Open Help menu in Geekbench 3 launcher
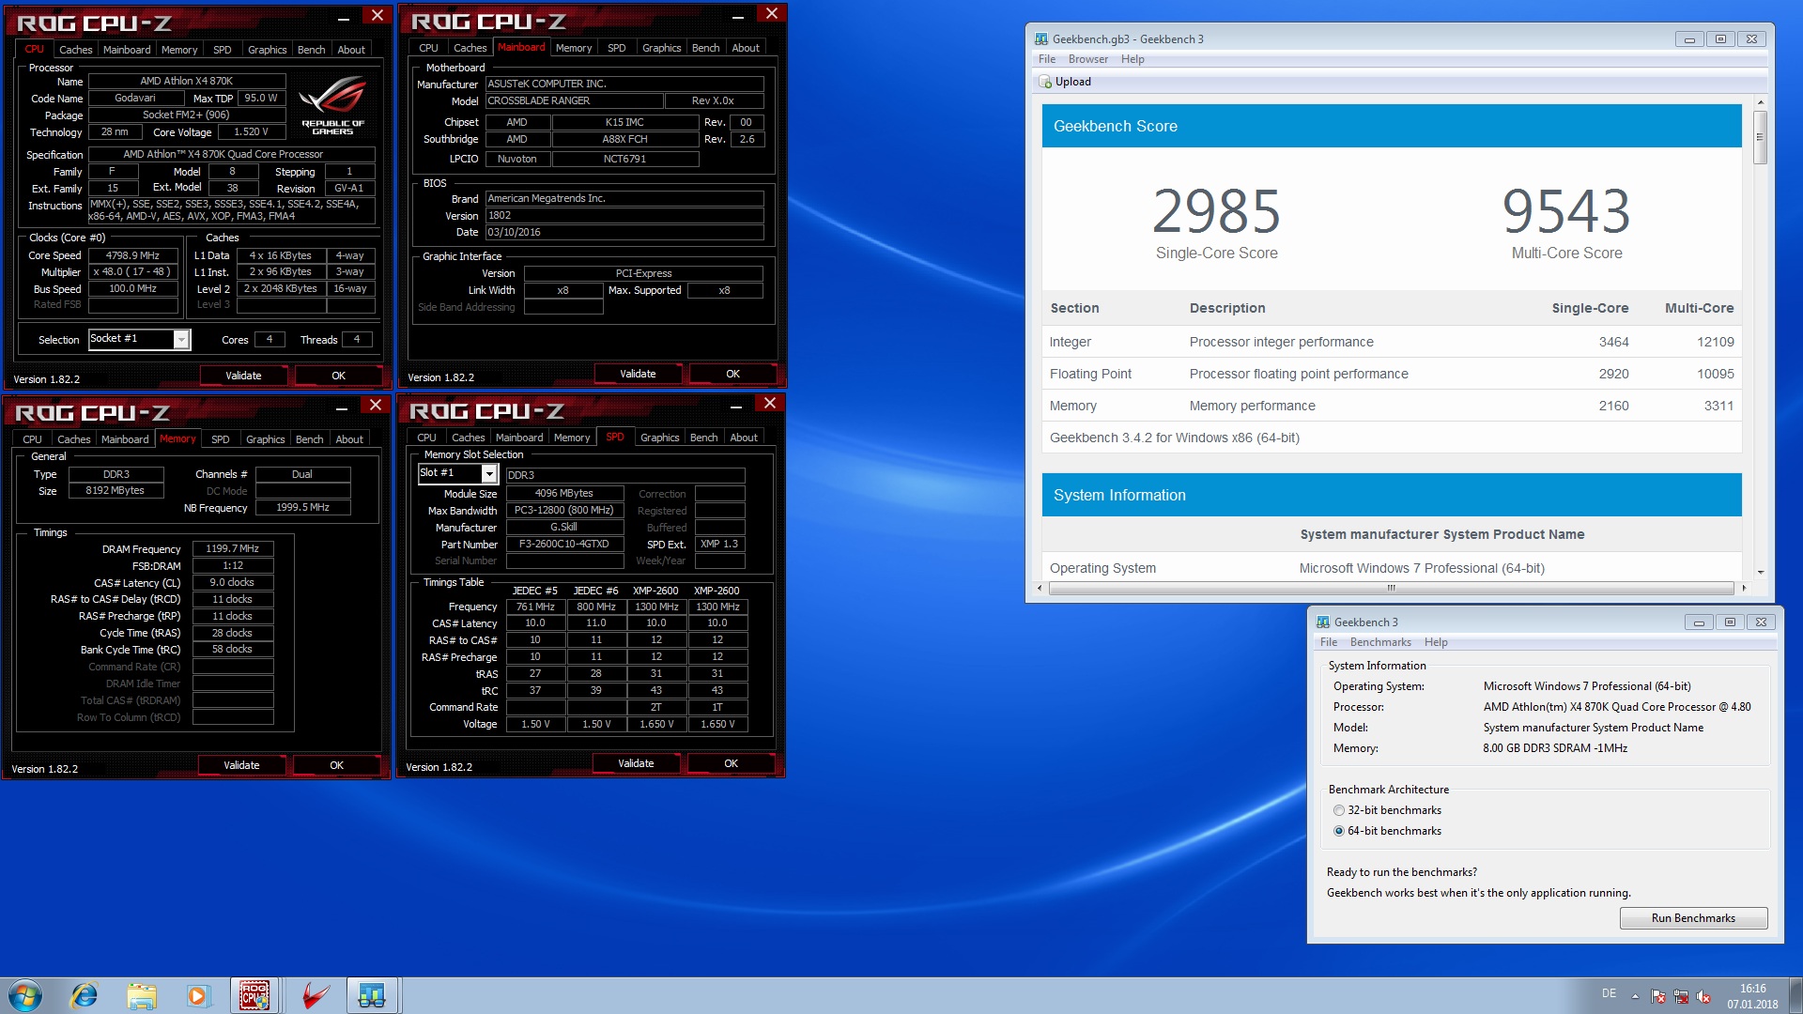Image resolution: width=1803 pixels, height=1014 pixels. point(1436,642)
